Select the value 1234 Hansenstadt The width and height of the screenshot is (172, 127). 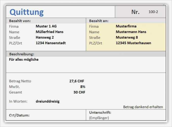click(51, 43)
